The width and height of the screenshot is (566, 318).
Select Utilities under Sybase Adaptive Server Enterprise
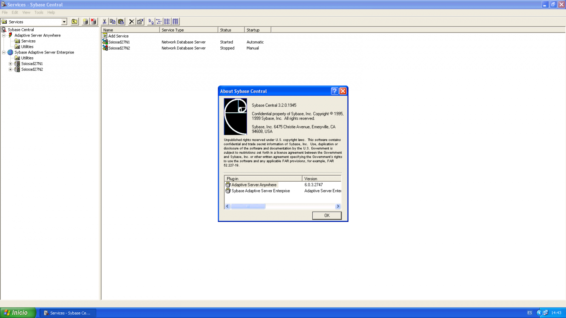(x=27, y=58)
